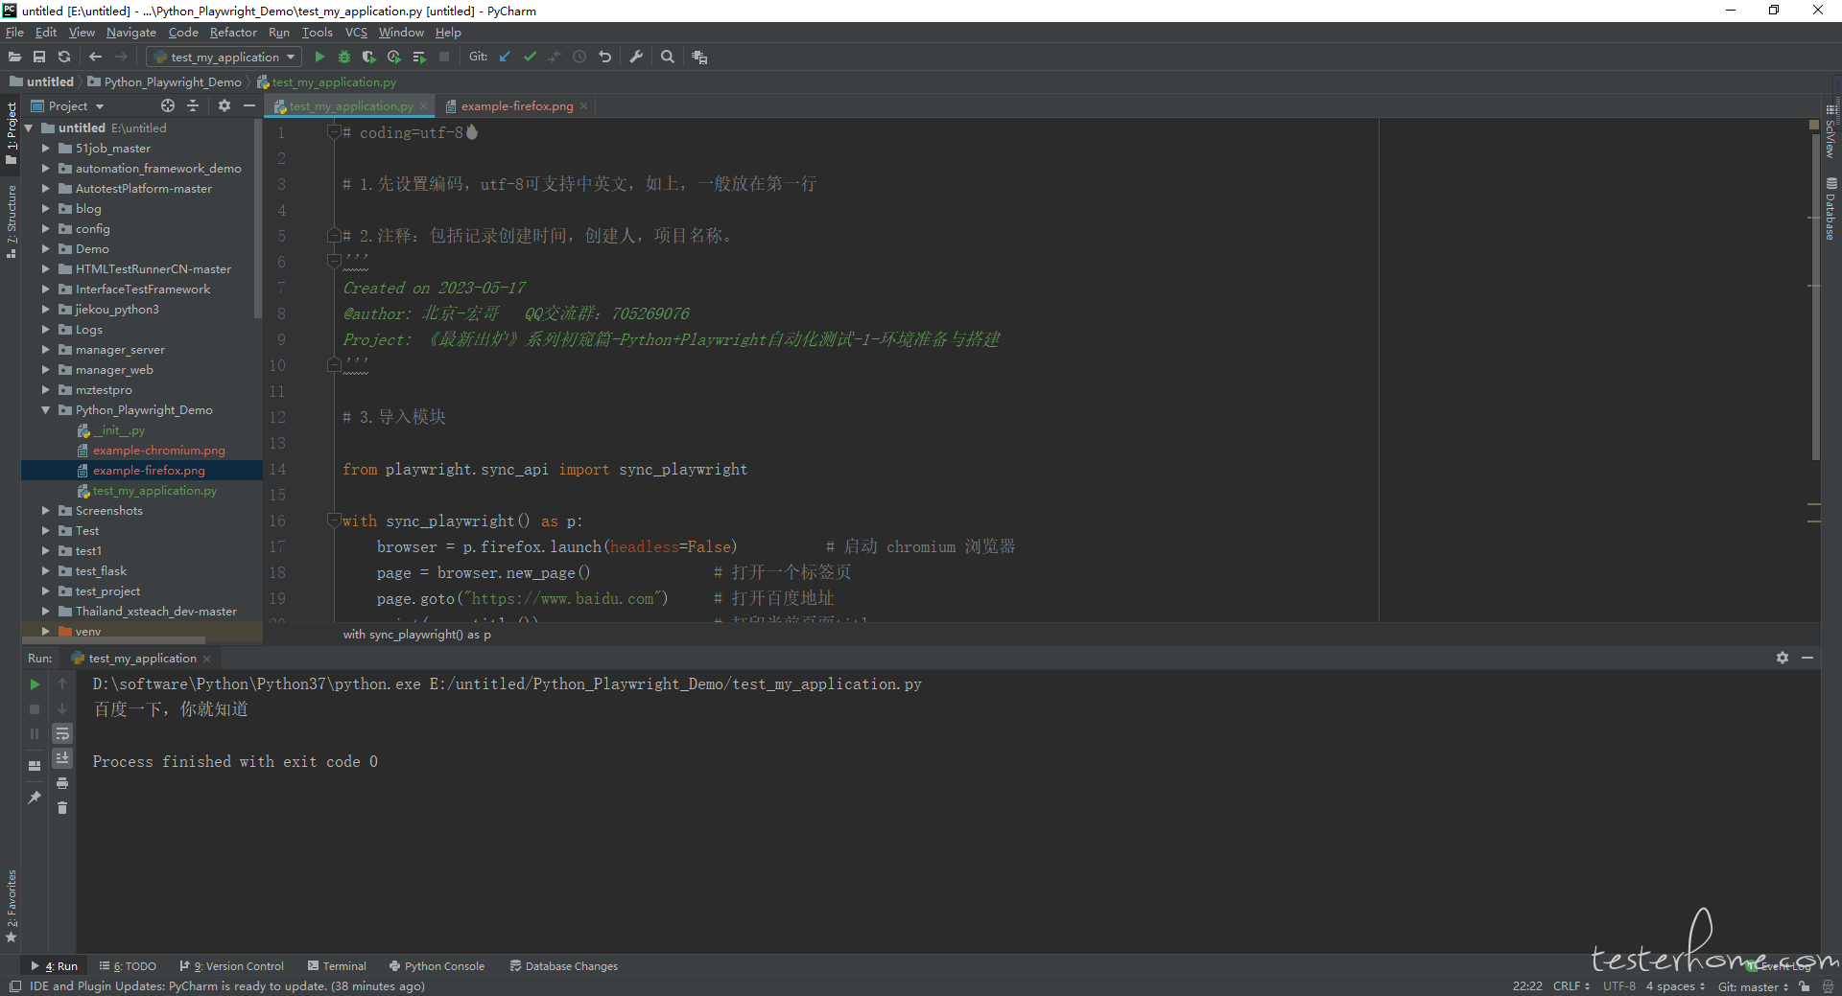Open the Git: master branch dropdown

[x=1753, y=986]
